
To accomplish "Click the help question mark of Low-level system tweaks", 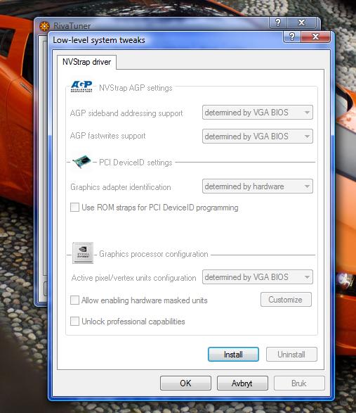I will 292,36.
